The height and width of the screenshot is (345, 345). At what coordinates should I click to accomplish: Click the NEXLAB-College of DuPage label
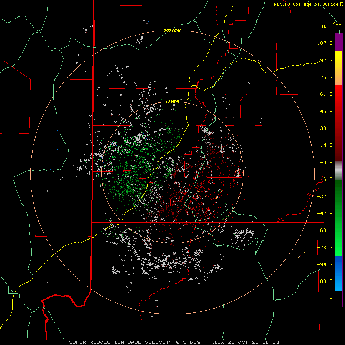pos(306,4)
